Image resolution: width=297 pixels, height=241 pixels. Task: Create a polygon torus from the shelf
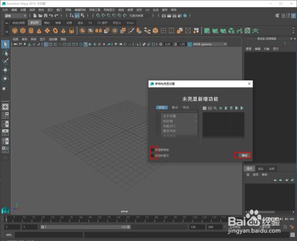click(x=55, y=31)
